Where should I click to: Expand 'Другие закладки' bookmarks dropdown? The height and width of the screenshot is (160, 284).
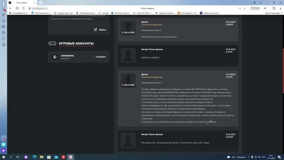(273, 13)
